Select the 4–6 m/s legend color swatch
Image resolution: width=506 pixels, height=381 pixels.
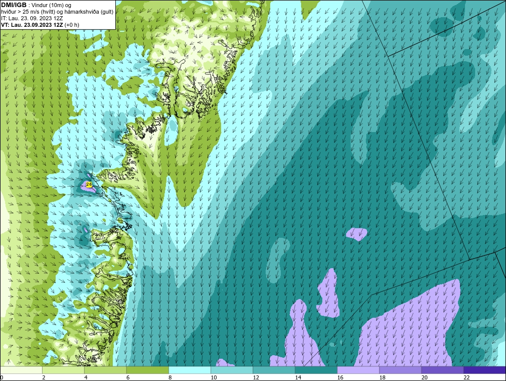tap(106, 370)
